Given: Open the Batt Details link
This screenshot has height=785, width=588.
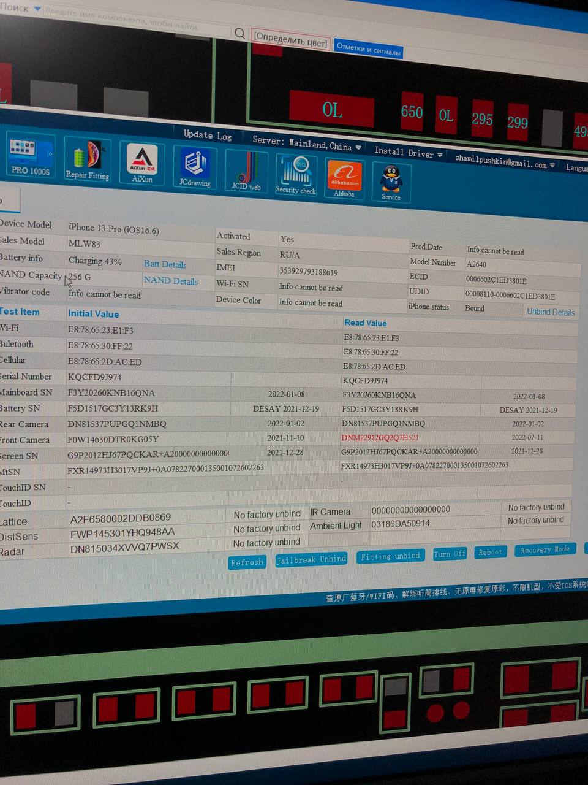Looking at the screenshot, I should click(165, 264).
